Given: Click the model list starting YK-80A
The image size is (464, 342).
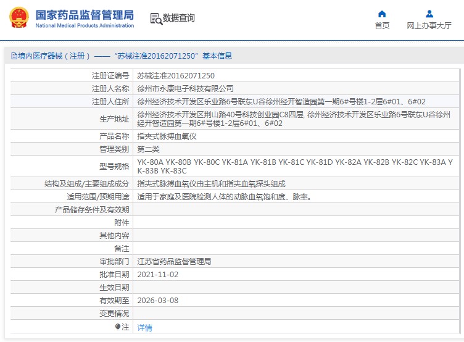Looking at the screenshot, I should tap(295, 167).
